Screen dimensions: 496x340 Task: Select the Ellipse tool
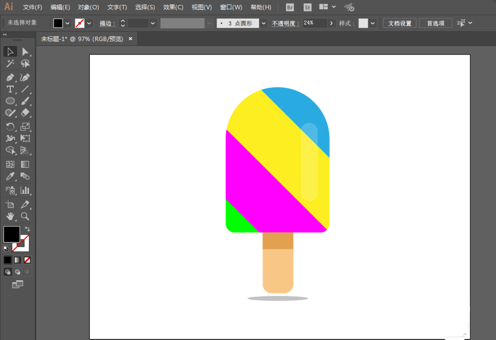pyautogui.click(x=10, y=101)
